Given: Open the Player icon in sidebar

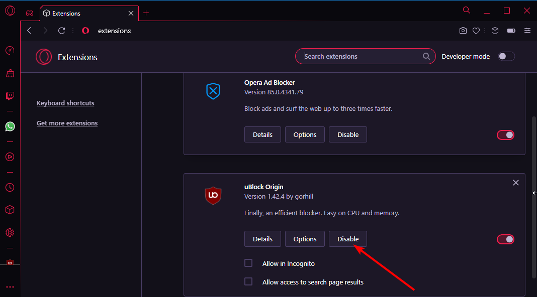Looking at the screenshot, I should [x=10, y=157].
